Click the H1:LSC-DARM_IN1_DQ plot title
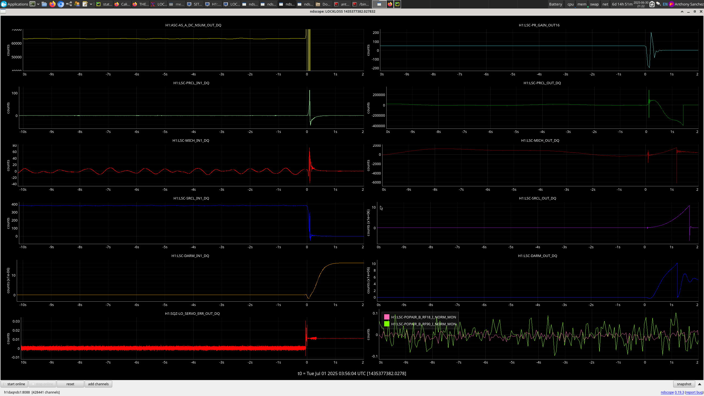704x396 pixels. (190, 256)
